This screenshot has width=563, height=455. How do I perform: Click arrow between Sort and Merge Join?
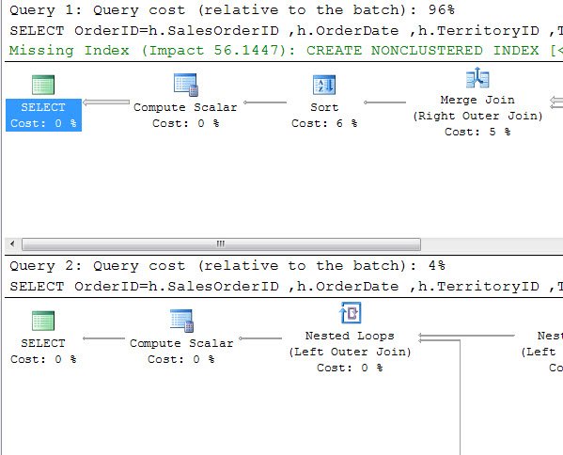[384, 102]
